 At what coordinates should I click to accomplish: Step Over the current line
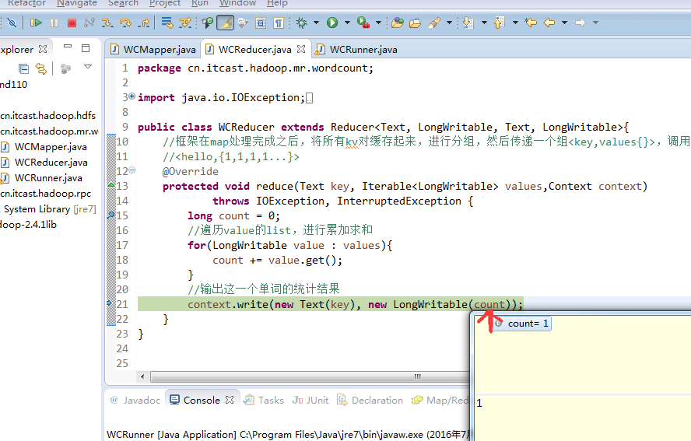125,23
